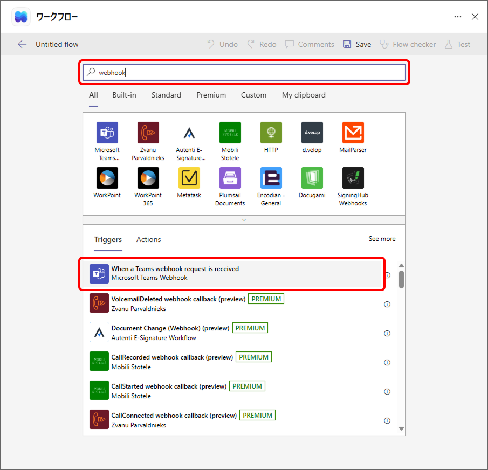Open the Docugami connector
The width and height of the screenshot is (488, 470).
tap(312, 178)
